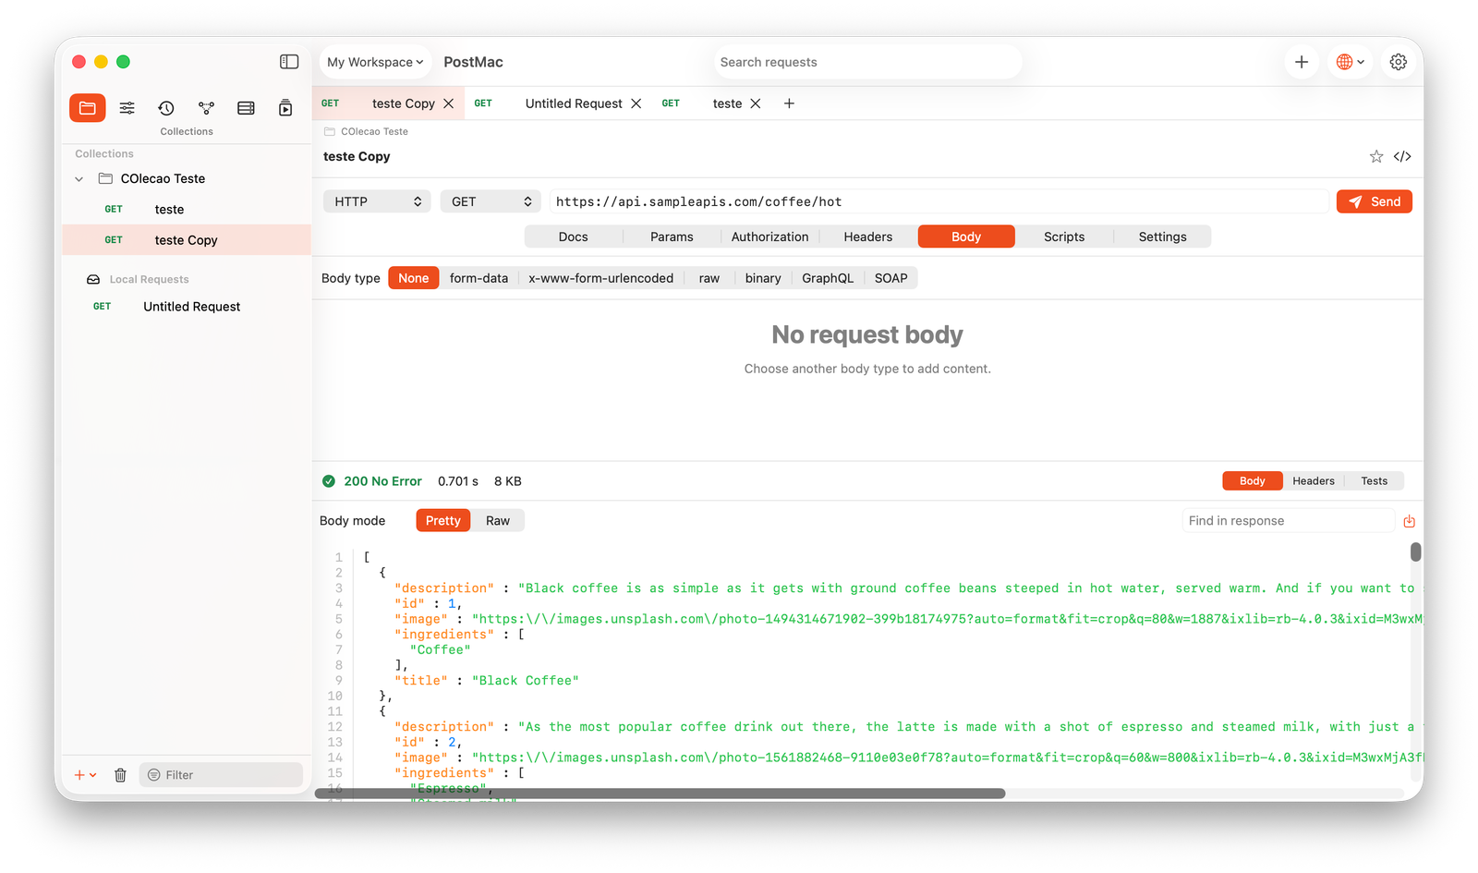Screen dimensions: 1478x873
Task: Star the teste Copy request as favorite
Action: (1376, 156)
